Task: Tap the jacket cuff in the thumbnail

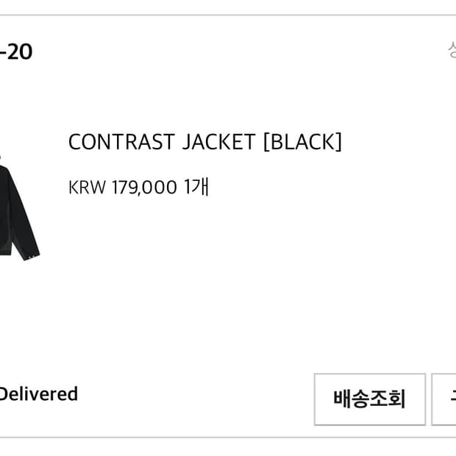Action: [x=32, y=256]
